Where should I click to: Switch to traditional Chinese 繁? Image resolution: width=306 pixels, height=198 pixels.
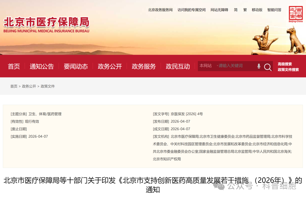pos(245,10)
